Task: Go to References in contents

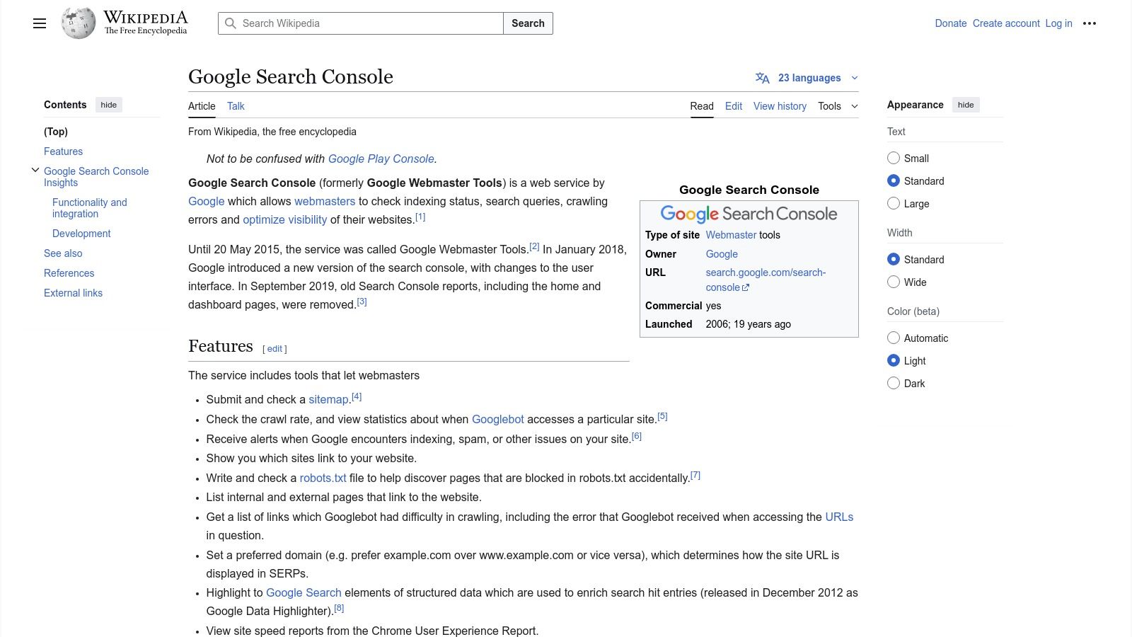Action: click(69, 273)
